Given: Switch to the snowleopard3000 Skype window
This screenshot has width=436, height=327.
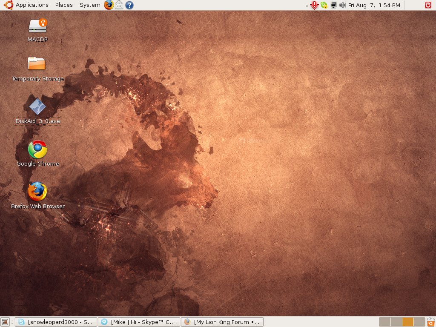Looking at the screenshot, I should (x=55, y=322).
